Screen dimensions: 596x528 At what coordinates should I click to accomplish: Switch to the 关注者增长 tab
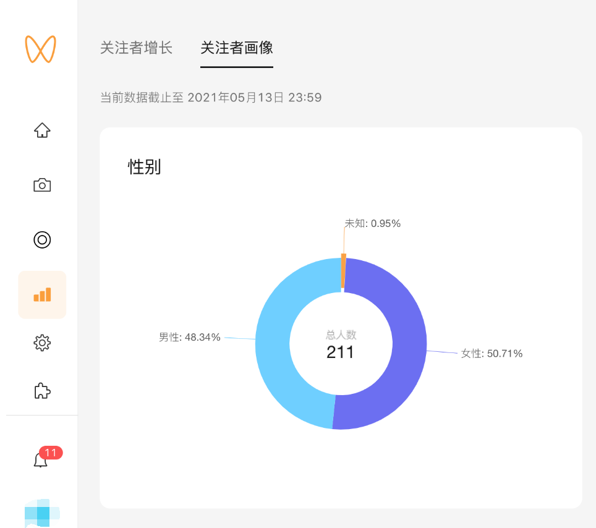click(136, 48)
